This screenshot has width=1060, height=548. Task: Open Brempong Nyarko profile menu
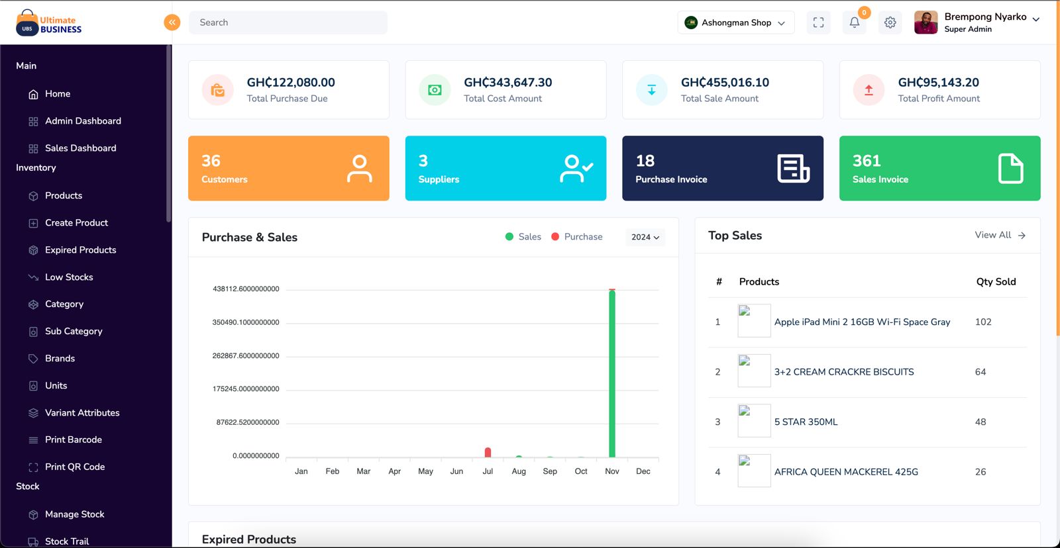977,23
